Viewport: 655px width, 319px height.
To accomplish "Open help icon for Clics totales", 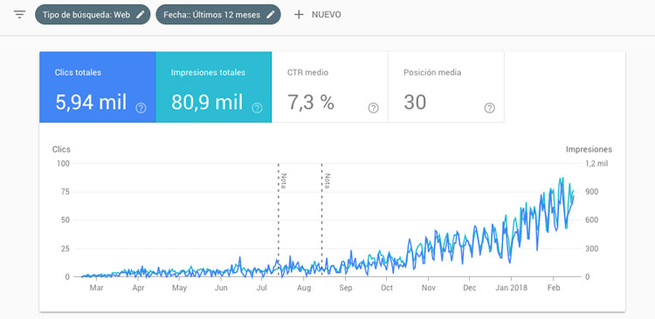I will tap(141, 108).
